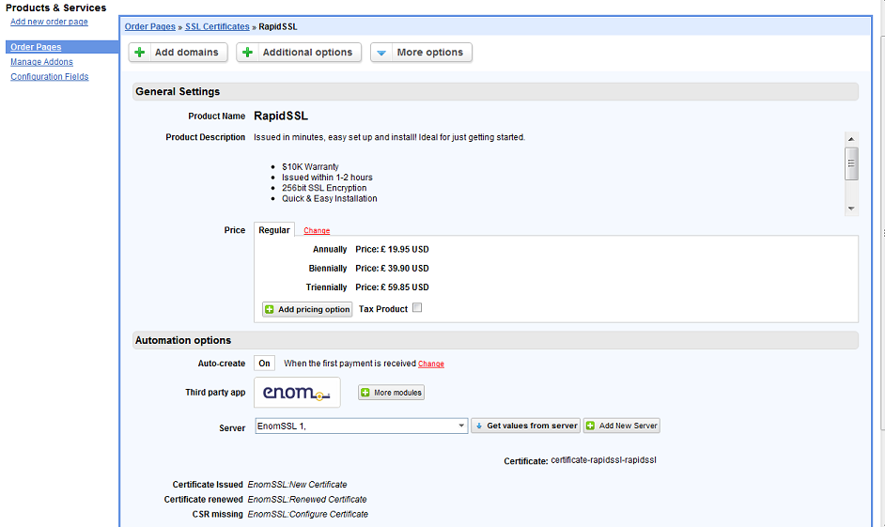Click the Add new order page link
885x527 pixels.
(49, 22)
